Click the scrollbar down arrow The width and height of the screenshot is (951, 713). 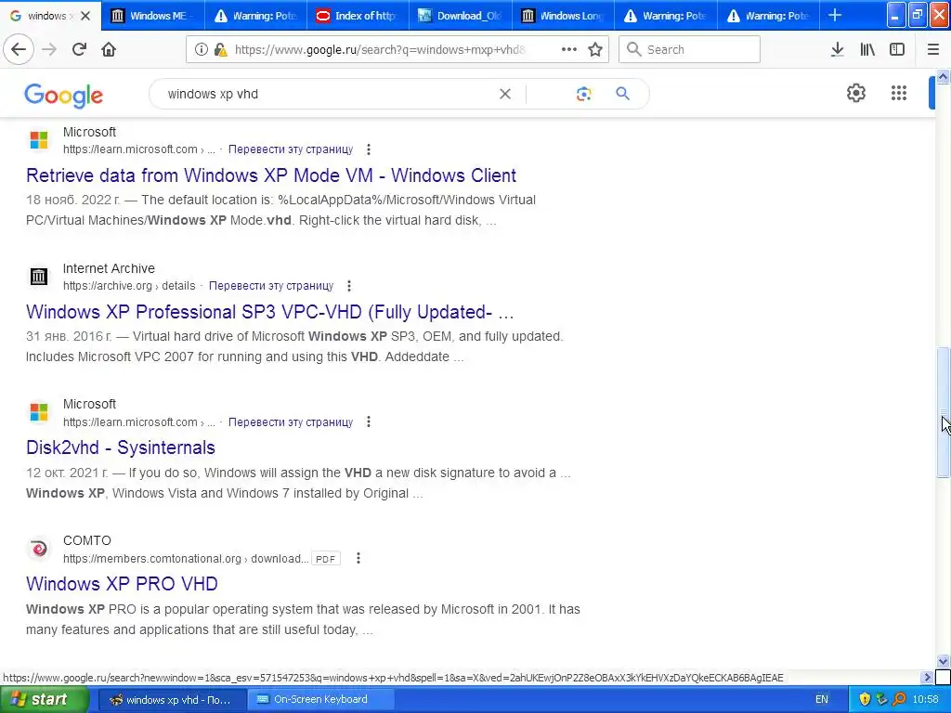pos(943,661)
